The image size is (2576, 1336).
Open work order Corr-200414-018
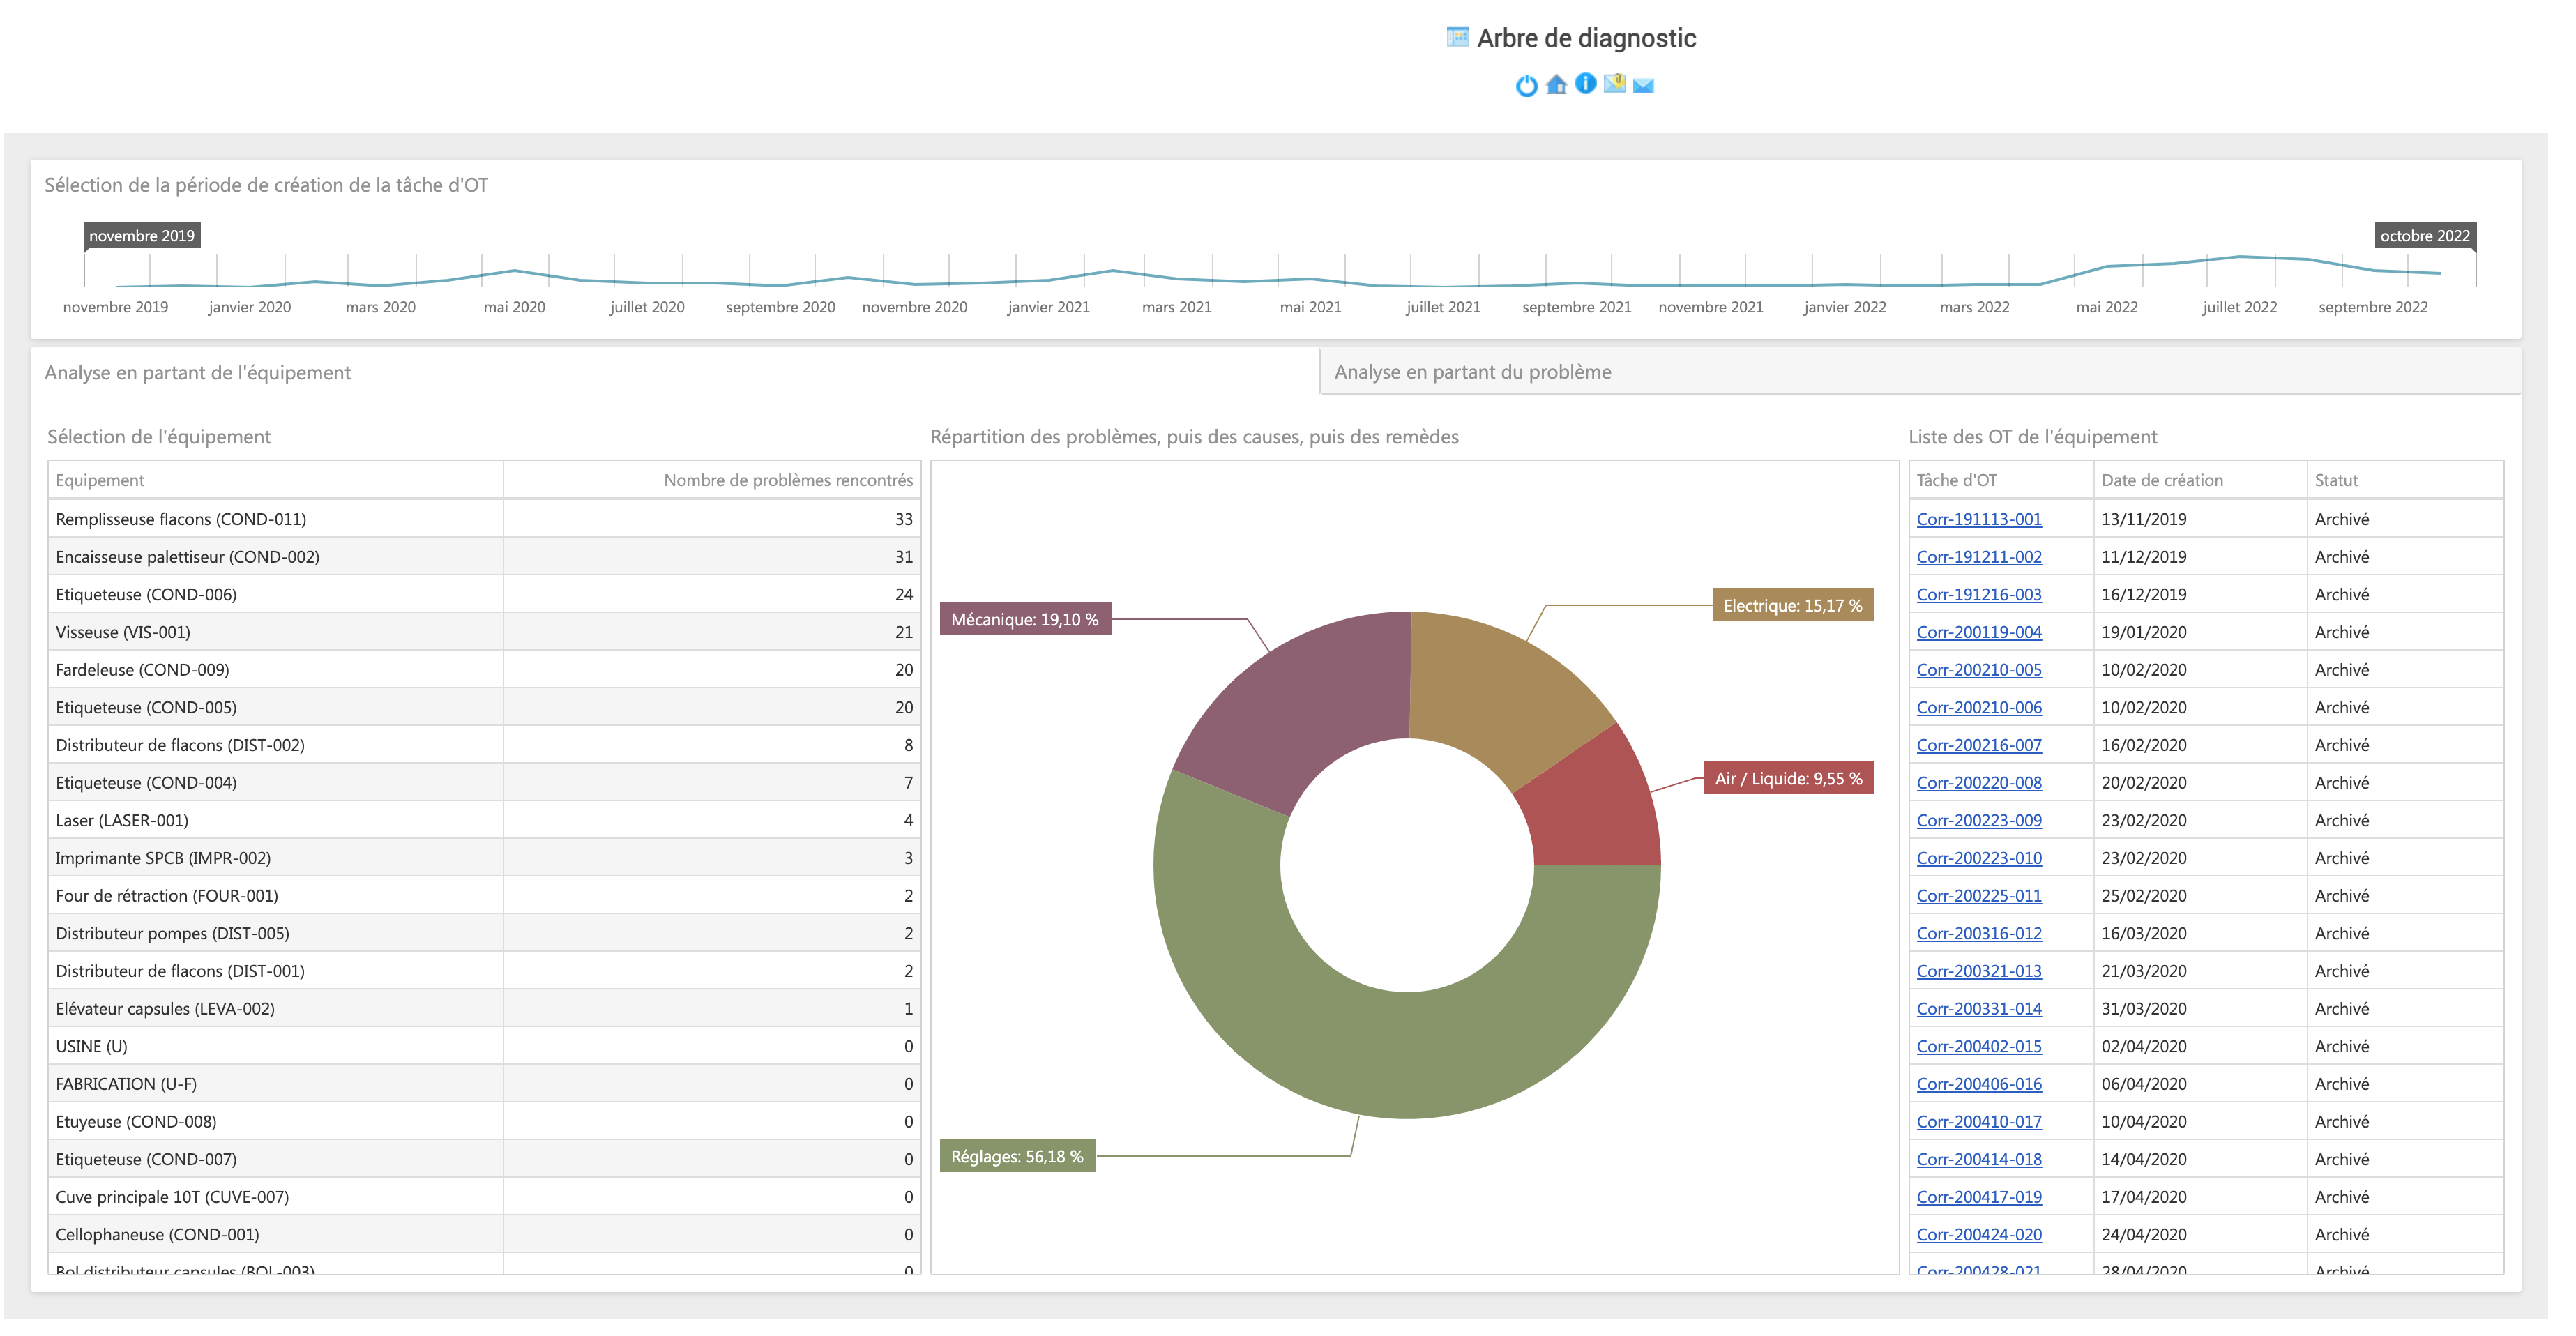(x=1979, y=1160)
